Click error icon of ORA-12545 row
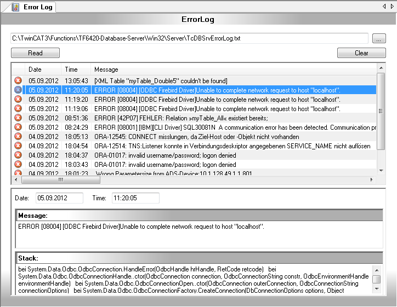Image resolution: width=397 pixels, height=307 pixels. click(18, 136)
